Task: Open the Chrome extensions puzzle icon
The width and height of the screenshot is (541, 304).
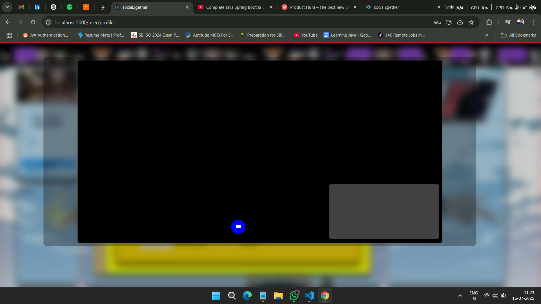Action: pos(489,22)
